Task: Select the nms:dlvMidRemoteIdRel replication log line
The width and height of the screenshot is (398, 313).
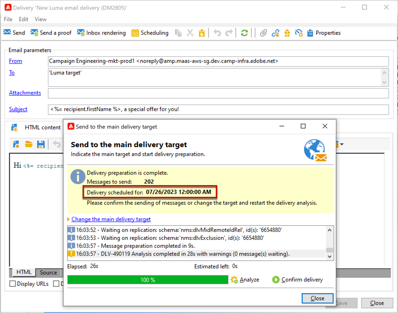Action: point(197,230)
